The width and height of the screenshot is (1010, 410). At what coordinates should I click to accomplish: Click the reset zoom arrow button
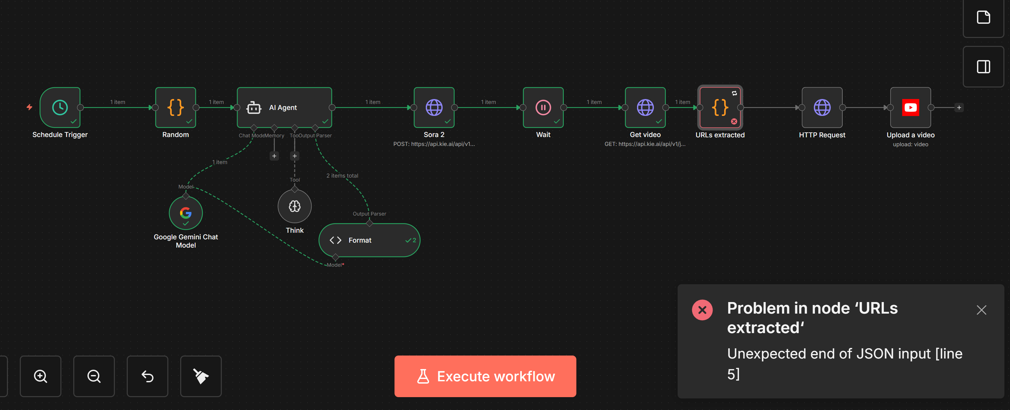click(147, 376)
